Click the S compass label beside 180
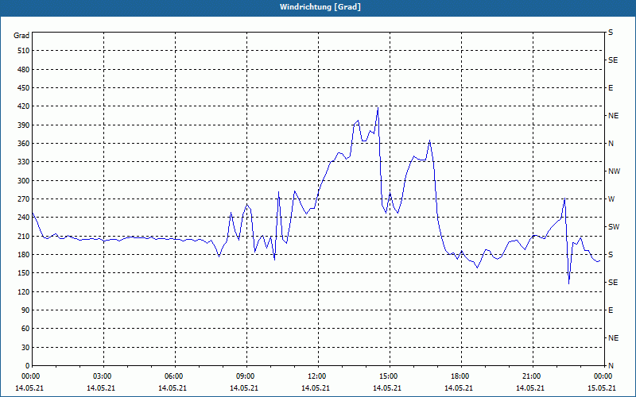636x397 pixels. click(x=611, y=255)
